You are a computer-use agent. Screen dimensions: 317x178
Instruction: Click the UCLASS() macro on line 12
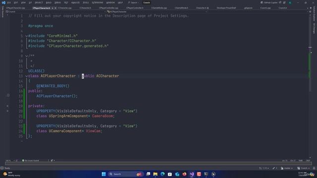(x=36, y=71)
